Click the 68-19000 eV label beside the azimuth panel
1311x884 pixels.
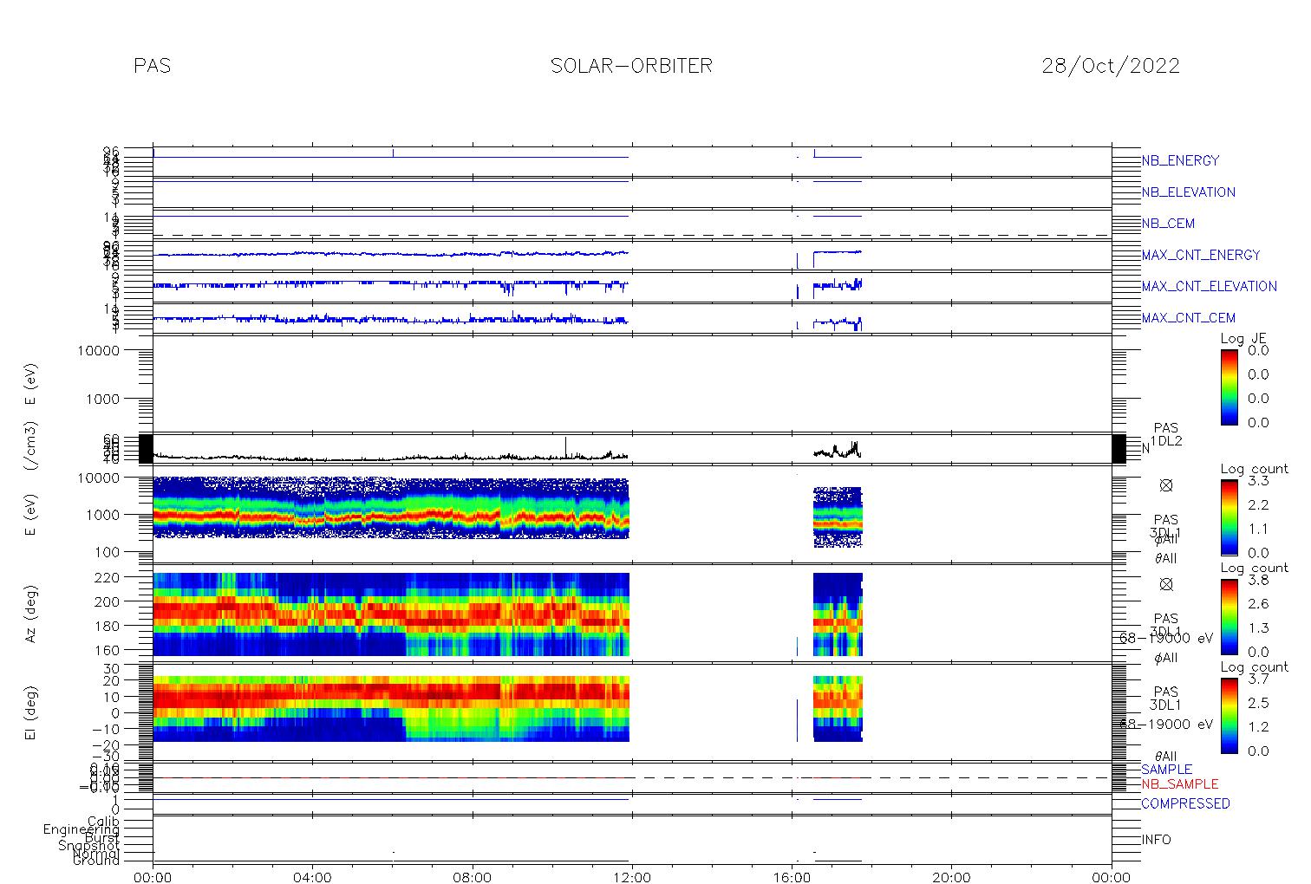1166,638
